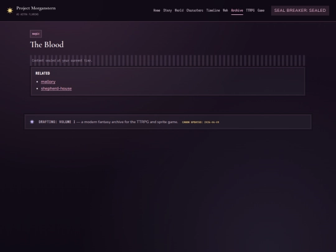The image size is (336, 252).
Task: Click the purple star icon in footer banner
Action: tap(32, 122)
